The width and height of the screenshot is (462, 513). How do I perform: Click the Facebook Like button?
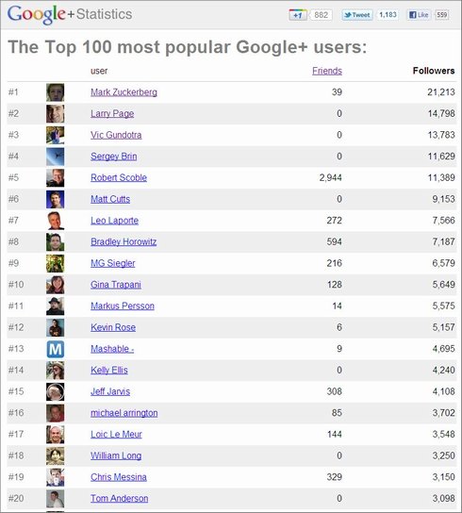pos(419,15)
